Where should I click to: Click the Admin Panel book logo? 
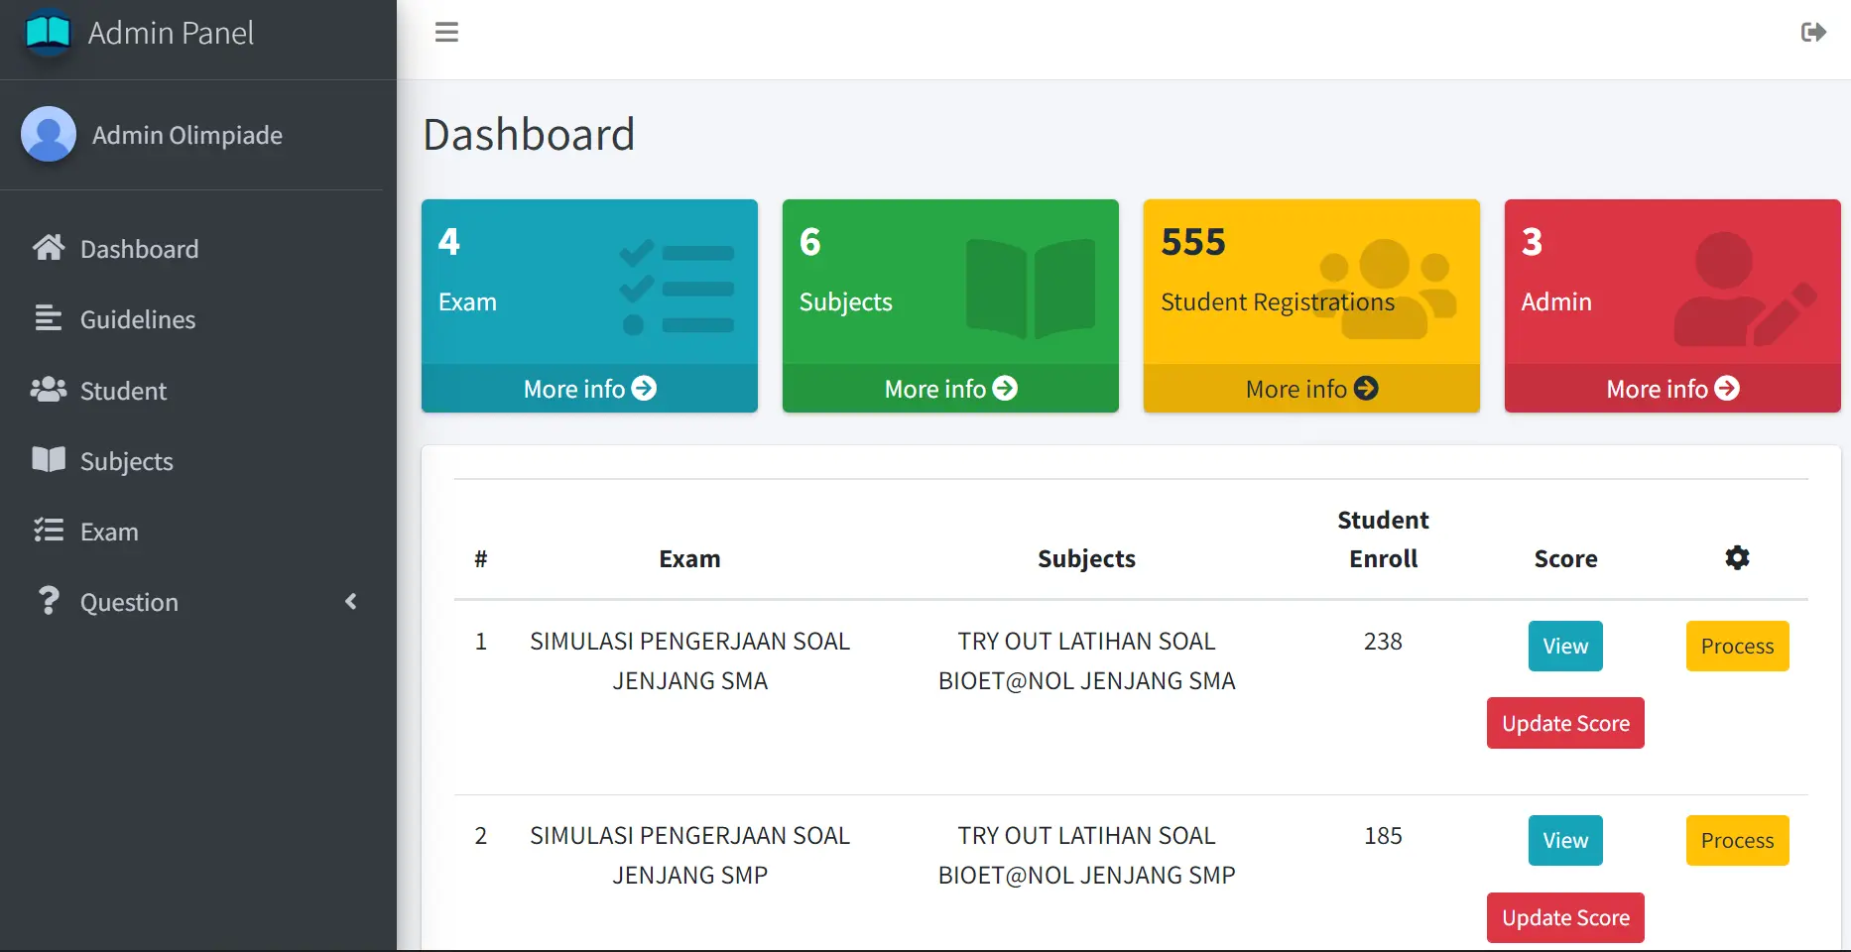tap(48, 32)
